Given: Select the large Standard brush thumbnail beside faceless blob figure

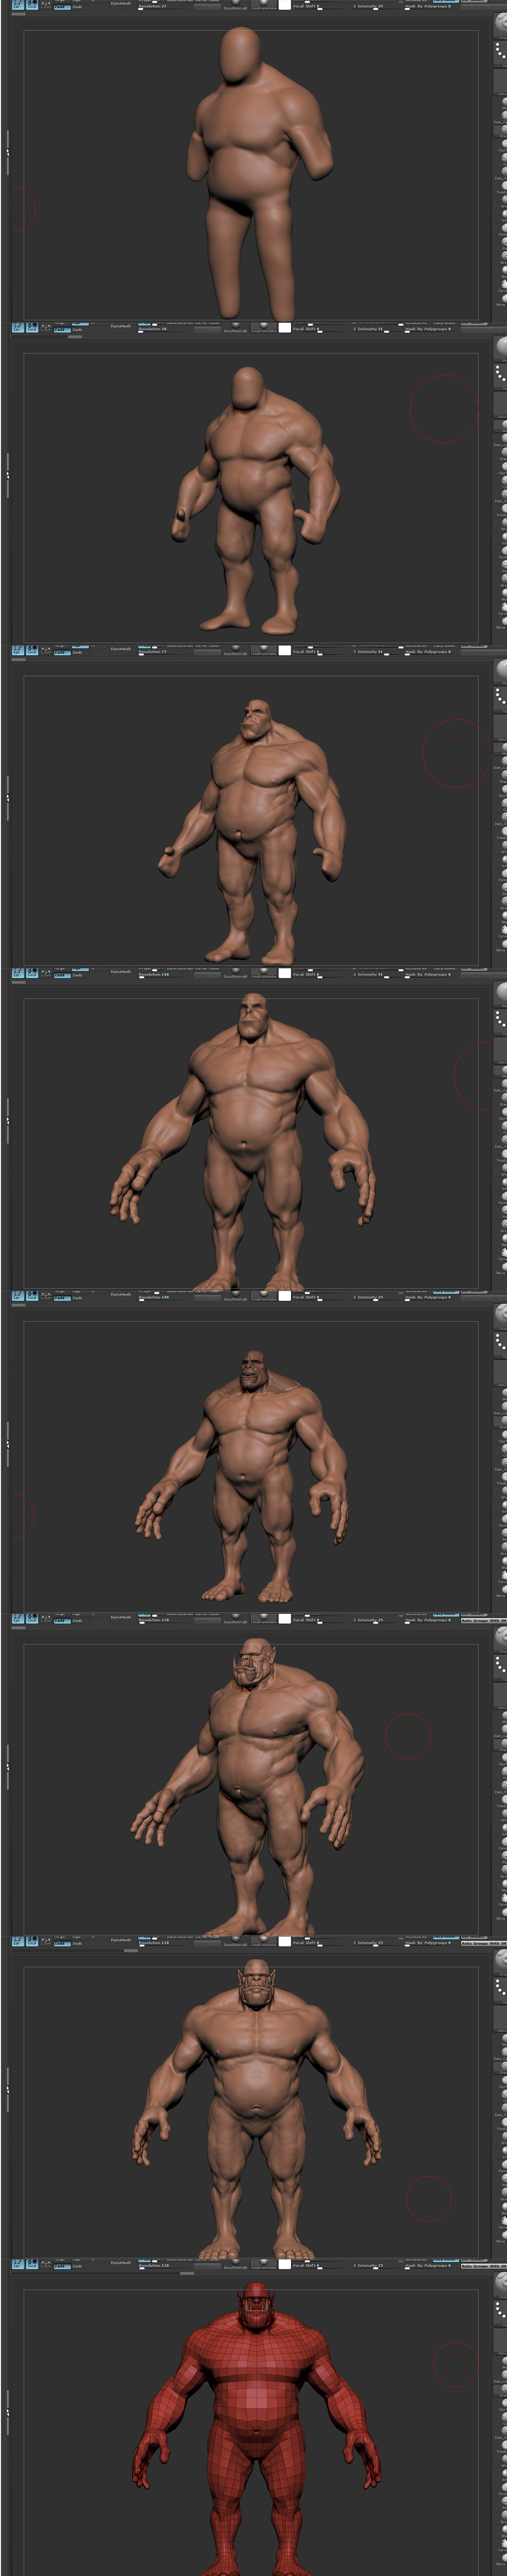Looking at the screenshot, I should pos(499,25).
